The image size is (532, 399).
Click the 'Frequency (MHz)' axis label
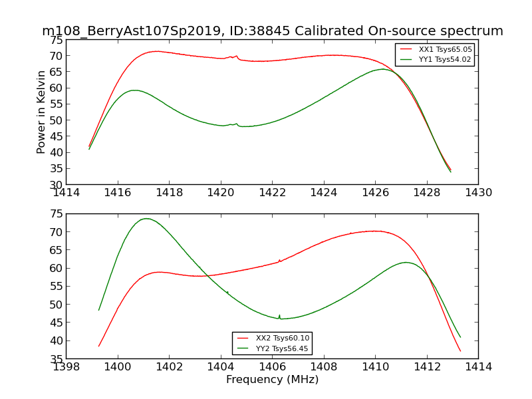(273, 379)
